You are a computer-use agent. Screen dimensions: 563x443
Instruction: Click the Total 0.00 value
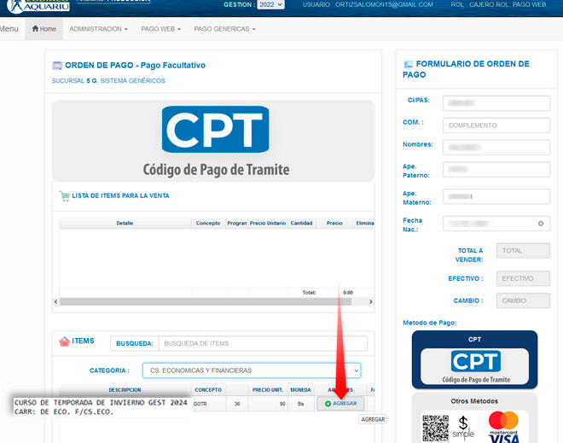(348, 293)
